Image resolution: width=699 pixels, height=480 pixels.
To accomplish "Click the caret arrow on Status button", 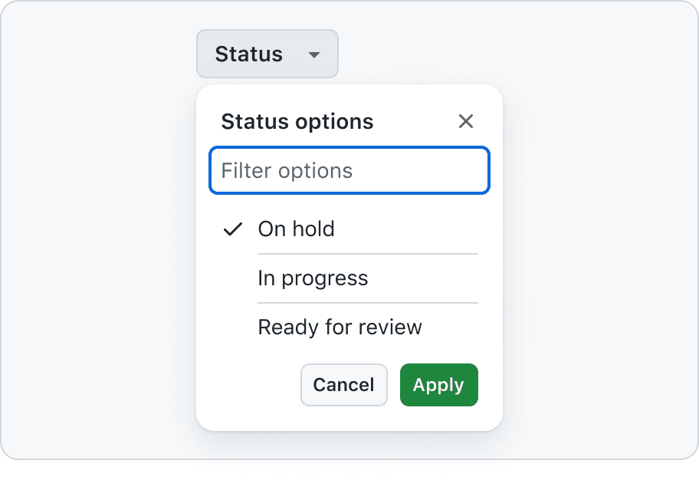I will coord(314,55).
